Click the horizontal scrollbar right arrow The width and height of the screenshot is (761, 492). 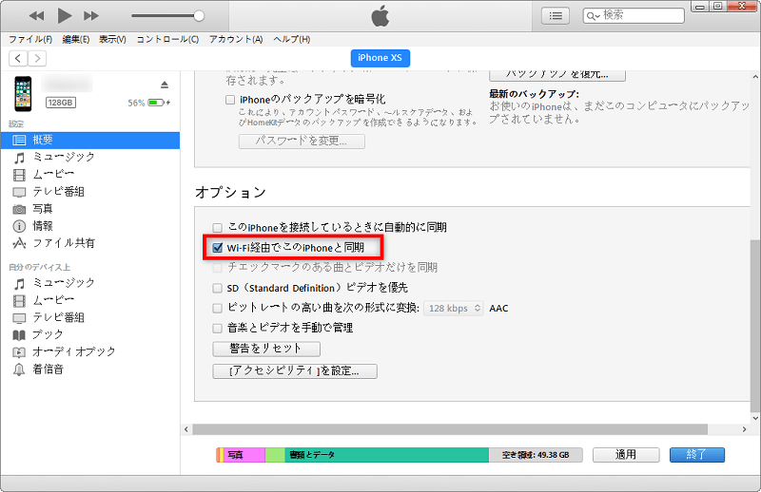[x=744, y=429]
